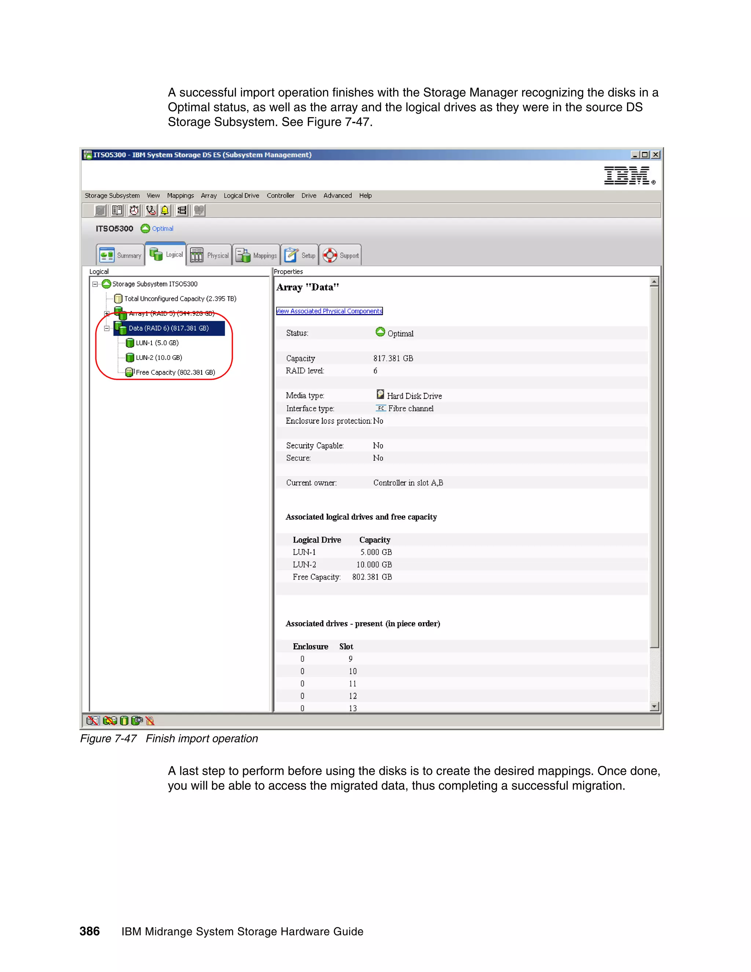
Task: Click green Optimal status icon beside ITSO5300
Action: click(146, 228)
